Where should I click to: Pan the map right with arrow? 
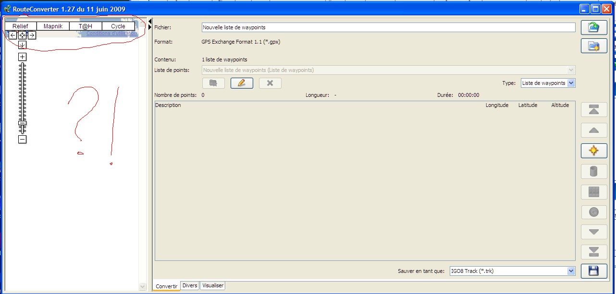[32, 35]
